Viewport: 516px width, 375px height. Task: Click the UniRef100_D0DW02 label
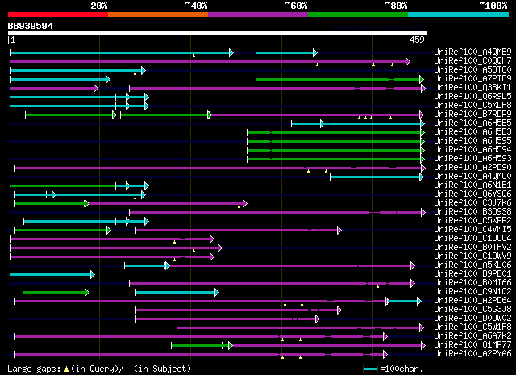[472, 319]
